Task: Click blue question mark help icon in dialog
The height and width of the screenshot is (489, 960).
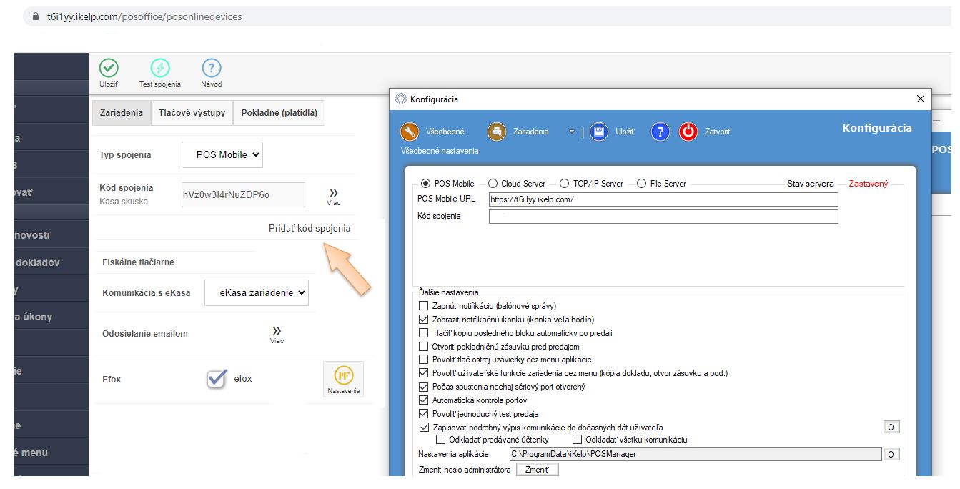Action: click(660, 132)
